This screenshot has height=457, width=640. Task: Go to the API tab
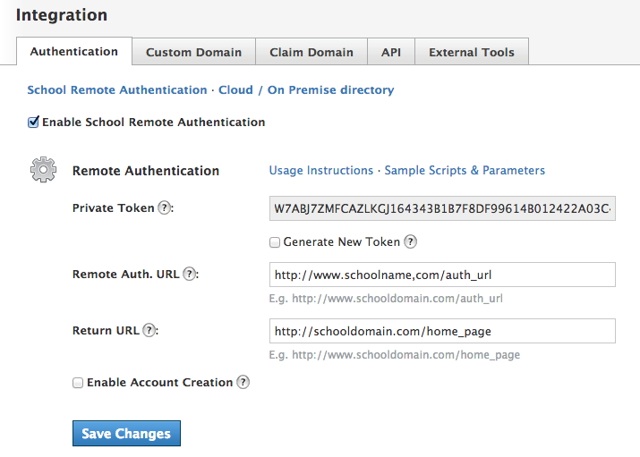(390, 52)
